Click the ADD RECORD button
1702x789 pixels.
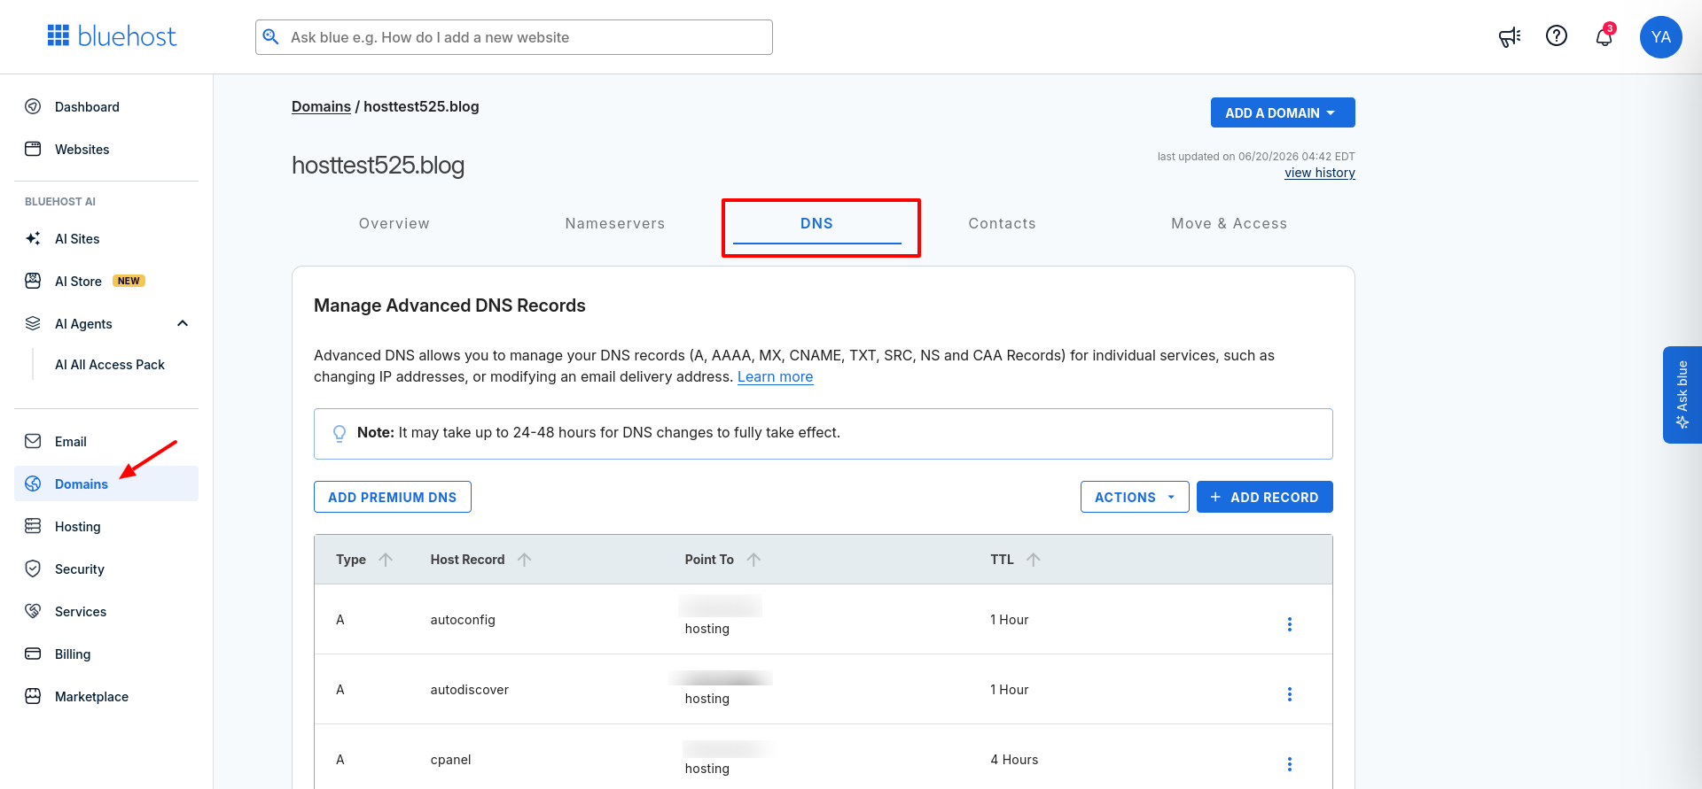(x=1265, y=497)
